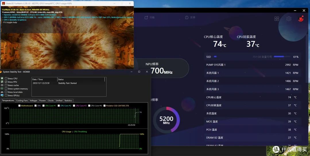Uncheck the Stress FPU checkbox
The width and height of the screenshot is (310, 156).
6,82
